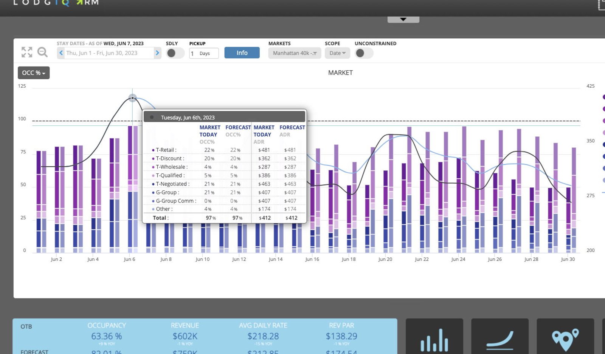Click the OTB label in summary panel
The image size is (605, 354).
[x=26, y=326]
